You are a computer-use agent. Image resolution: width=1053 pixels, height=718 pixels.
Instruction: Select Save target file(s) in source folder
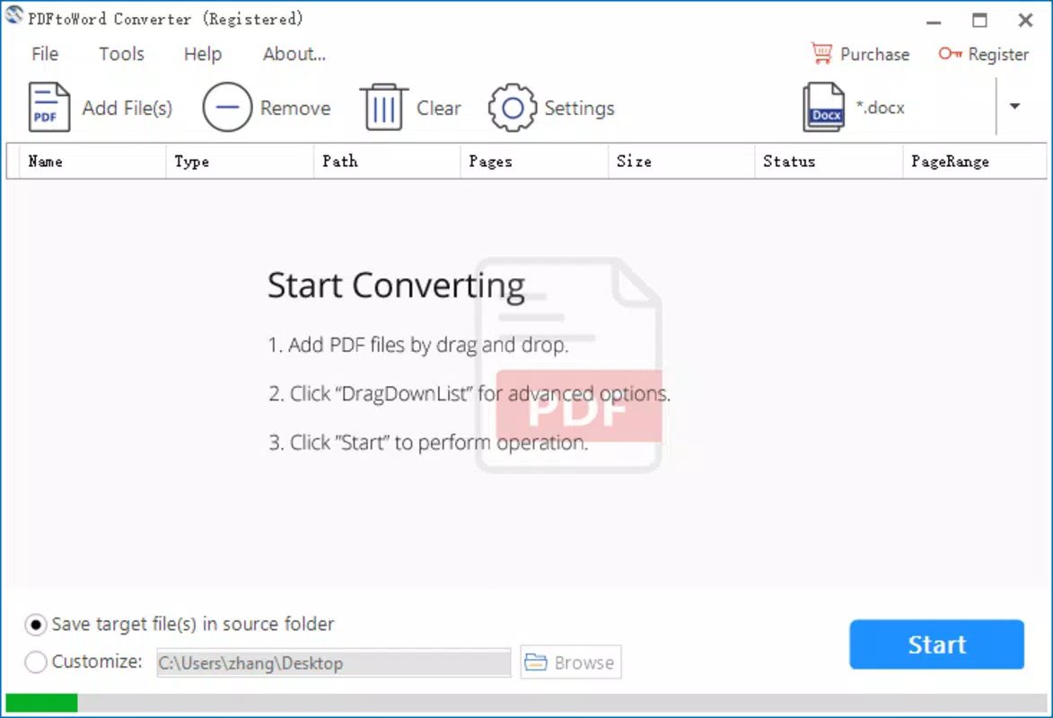(180, 625)
